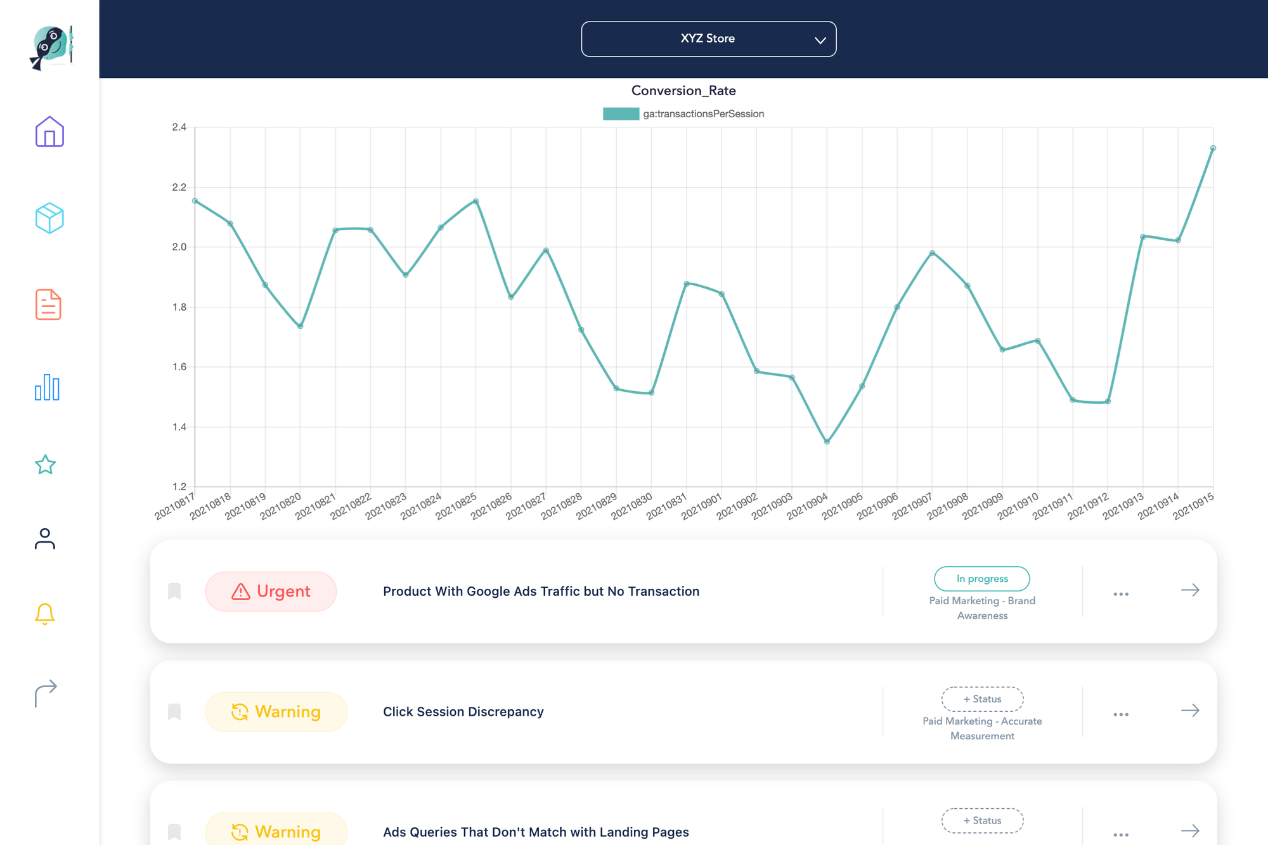Expand XYZ Store store selector dropdown

point(709,38)
